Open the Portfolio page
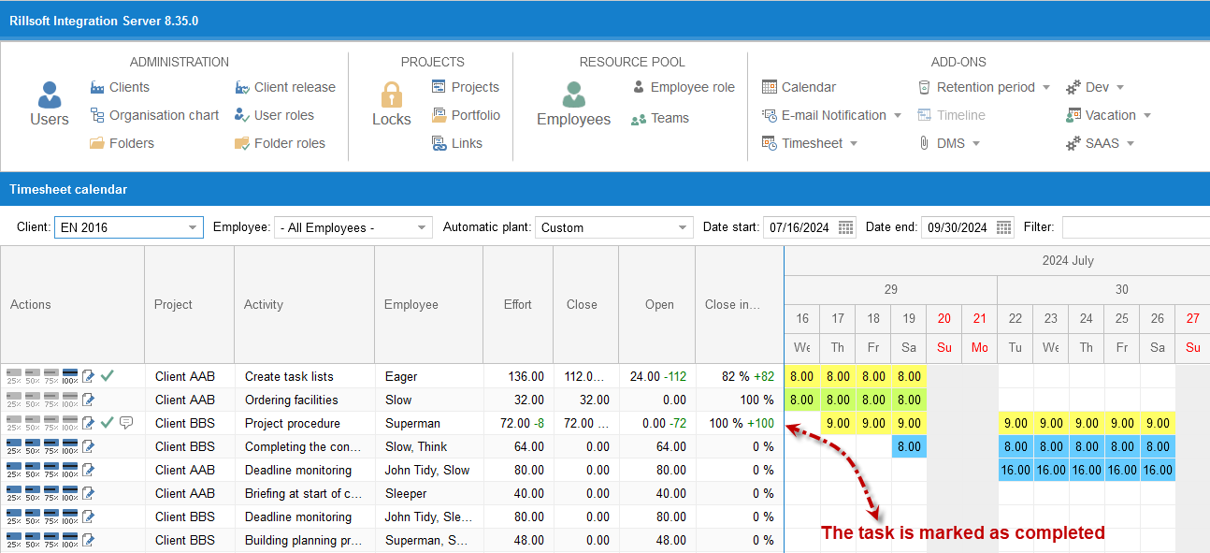Screen dimensions: 1210x553 tap(466, 115)
